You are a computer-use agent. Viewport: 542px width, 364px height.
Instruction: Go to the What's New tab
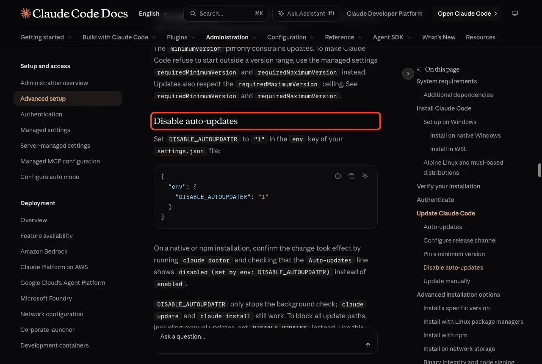point(439,37)
